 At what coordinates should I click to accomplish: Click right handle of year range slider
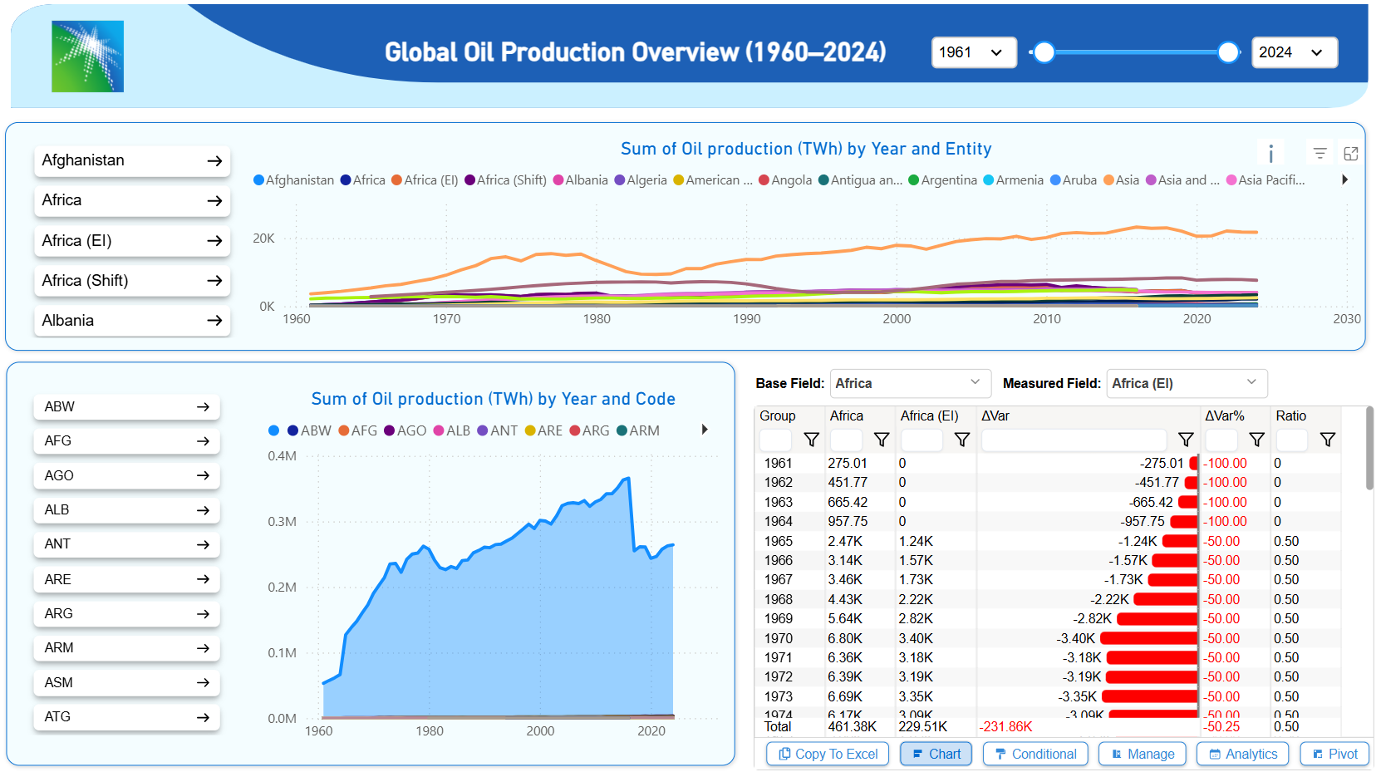pos(1228,52)
